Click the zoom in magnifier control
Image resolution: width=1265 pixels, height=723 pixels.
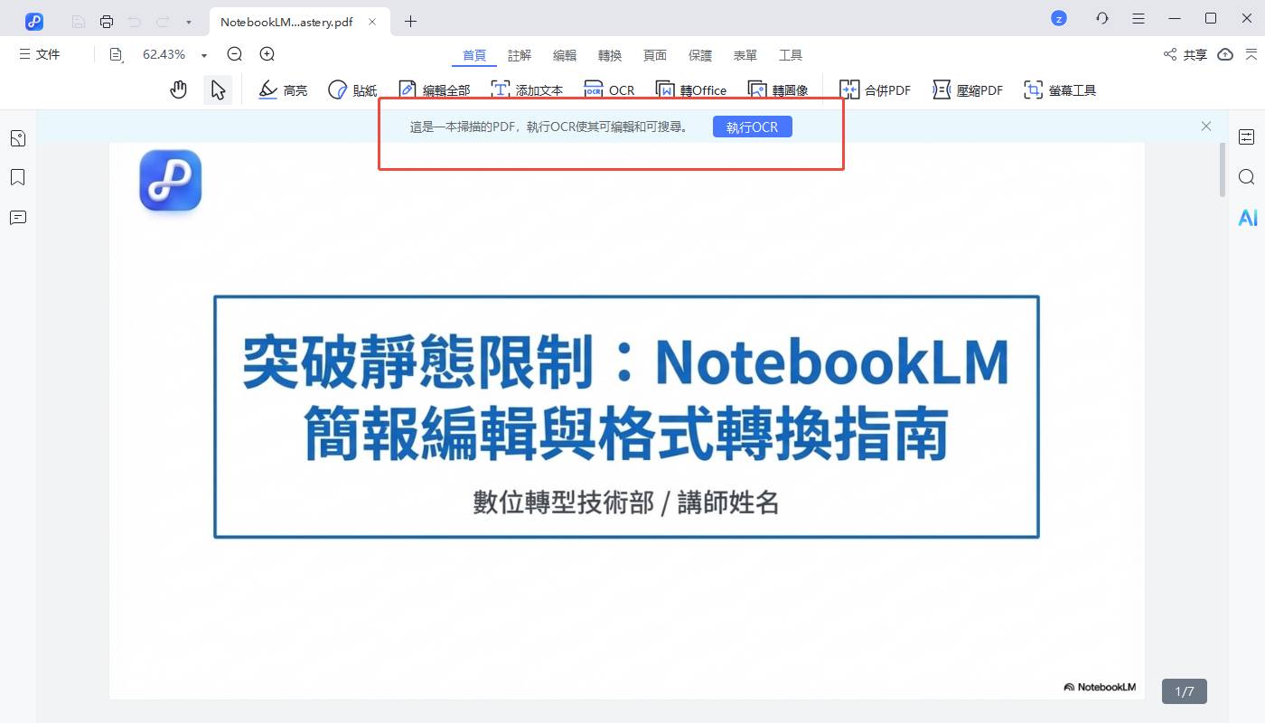pos(267,54)
